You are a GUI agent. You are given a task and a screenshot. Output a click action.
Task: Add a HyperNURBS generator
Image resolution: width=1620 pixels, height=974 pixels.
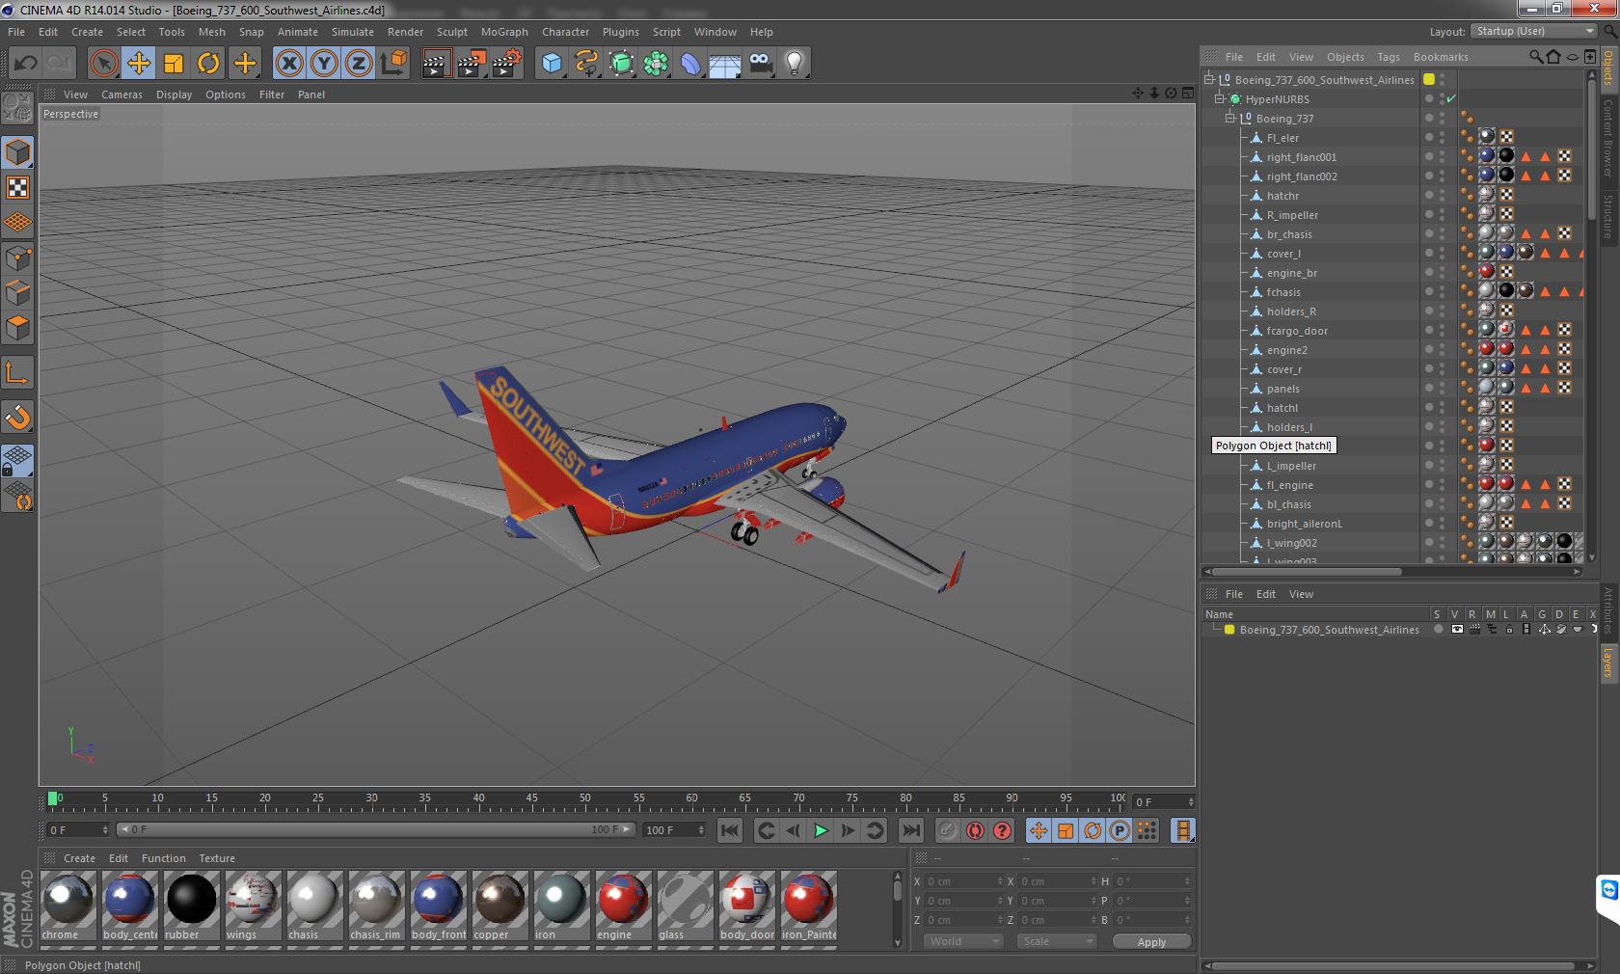coord(621,64)
